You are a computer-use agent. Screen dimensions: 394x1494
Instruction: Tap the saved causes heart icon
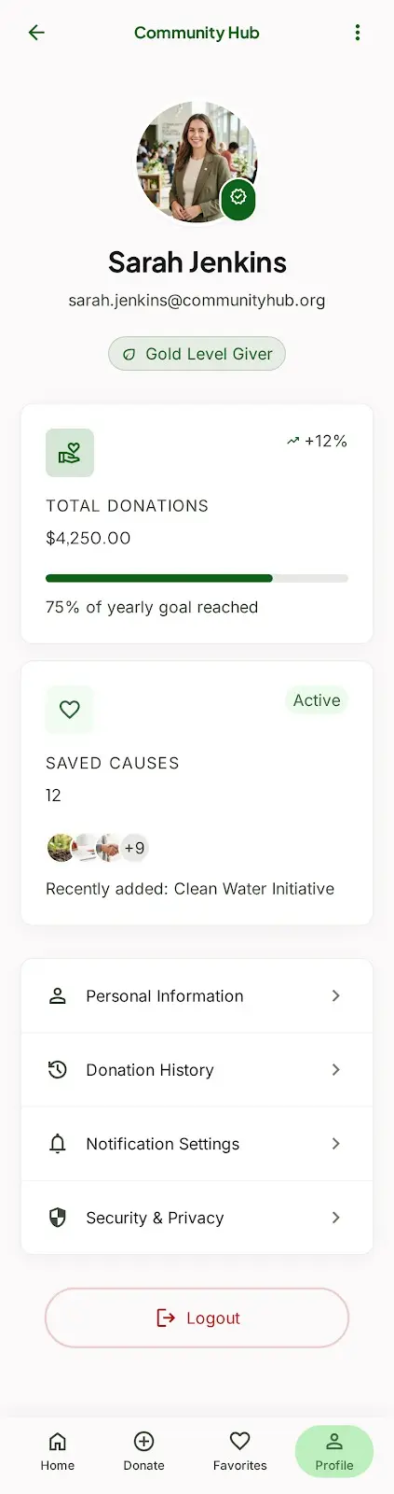[x=70, y=710]
